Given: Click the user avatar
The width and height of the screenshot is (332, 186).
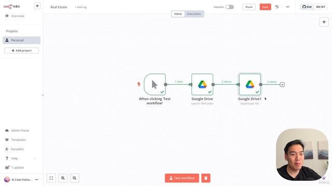Looking at the screenshot, I should click(x=7, y=179).
